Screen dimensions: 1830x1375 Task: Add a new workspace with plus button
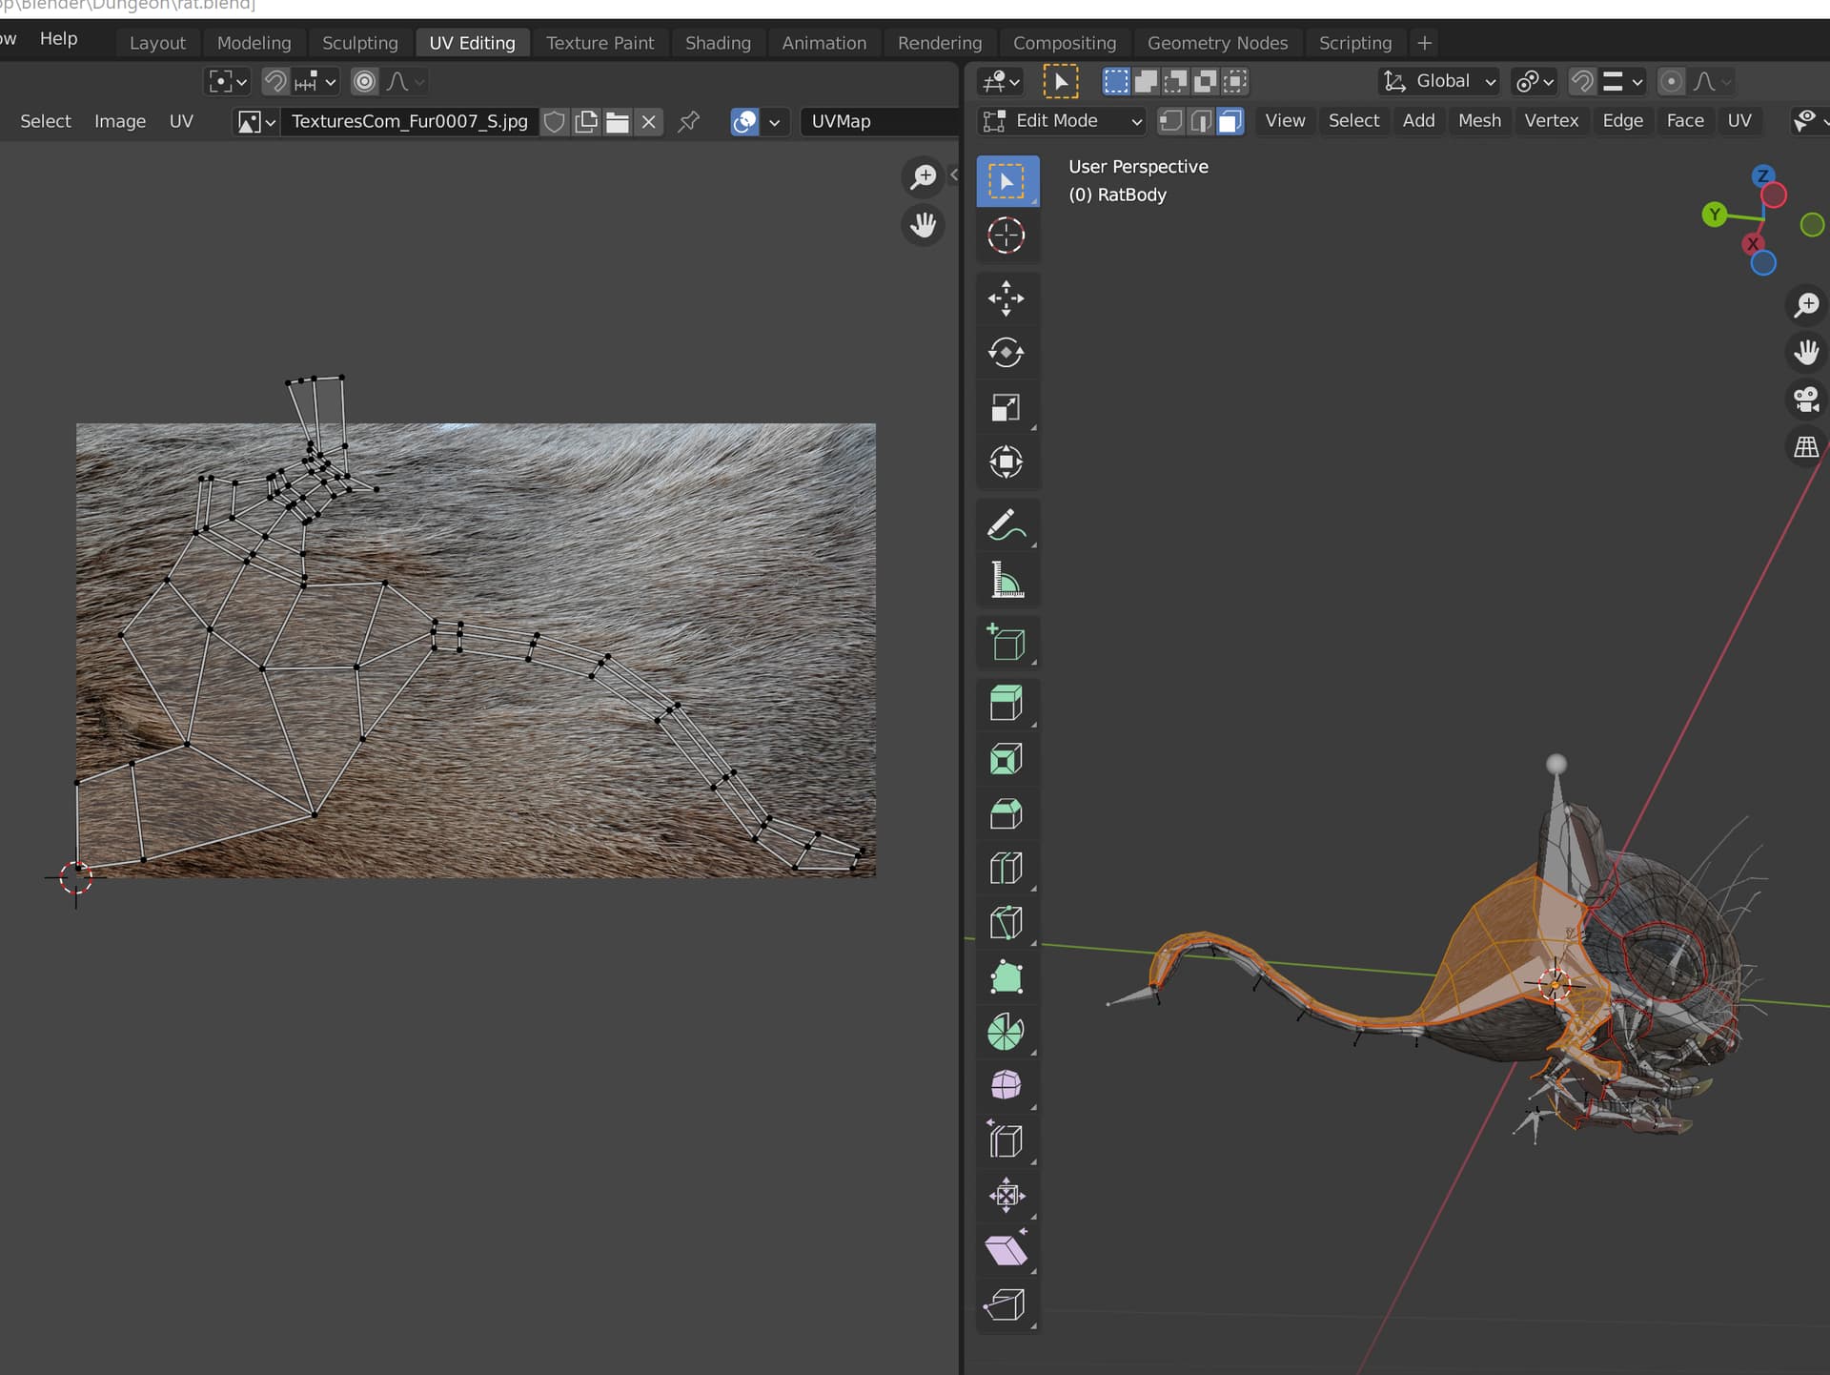(1424, 43)
